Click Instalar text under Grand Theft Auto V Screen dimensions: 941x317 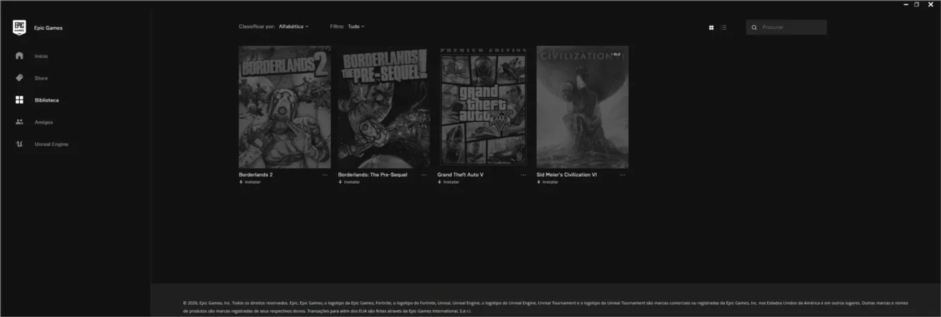(x=451, y=182)
